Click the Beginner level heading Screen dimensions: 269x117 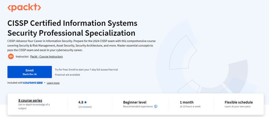pos(135,102)
